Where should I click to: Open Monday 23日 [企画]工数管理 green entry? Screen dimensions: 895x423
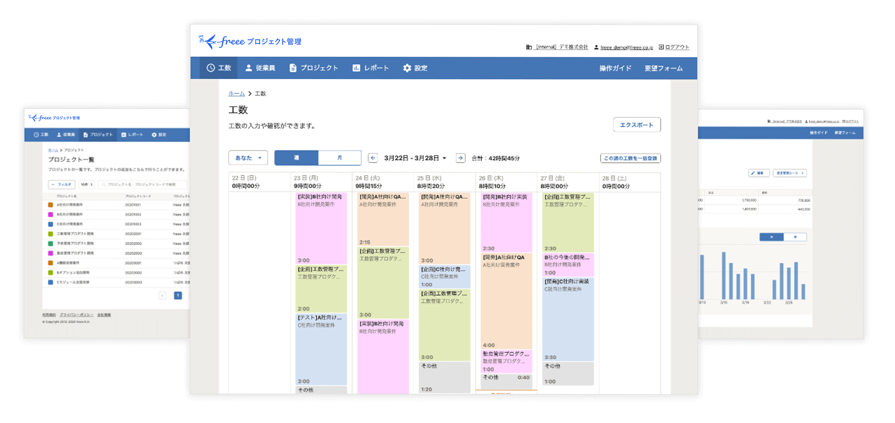point(321,288)
